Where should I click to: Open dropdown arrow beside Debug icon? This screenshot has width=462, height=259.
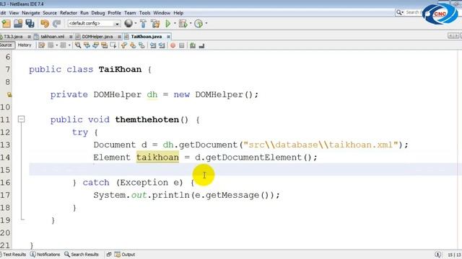(x=191, y=23)
